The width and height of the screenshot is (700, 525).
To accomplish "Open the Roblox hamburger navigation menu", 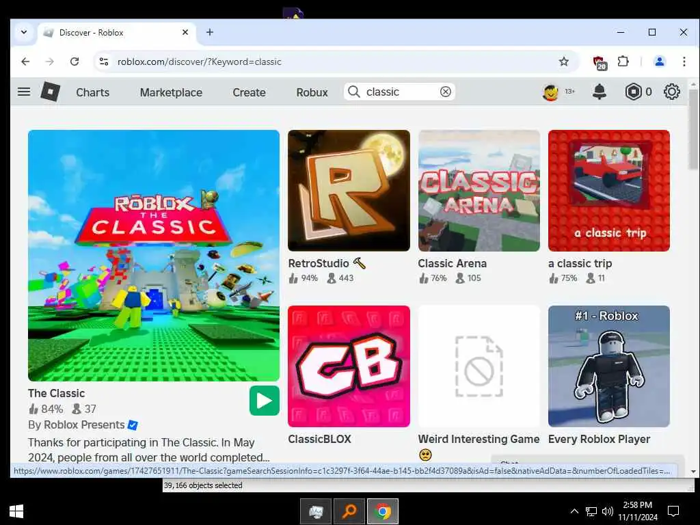I will point(24,92).
